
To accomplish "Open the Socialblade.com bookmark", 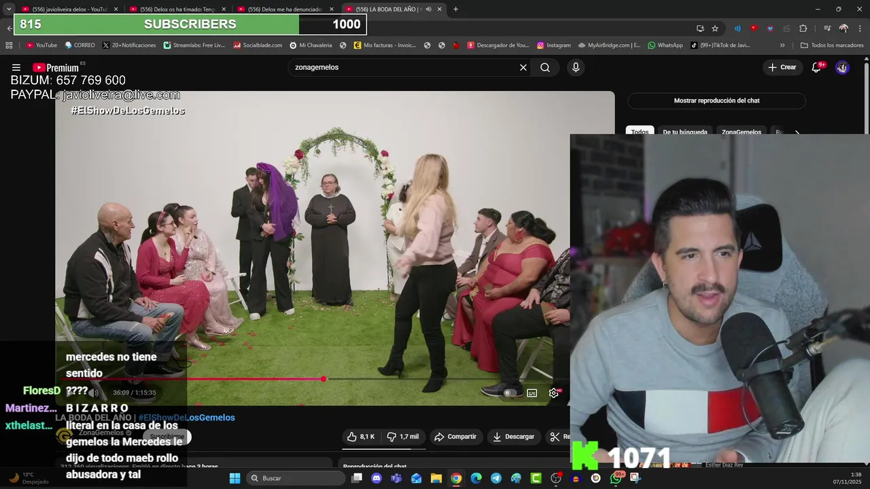I will [258, 46].
